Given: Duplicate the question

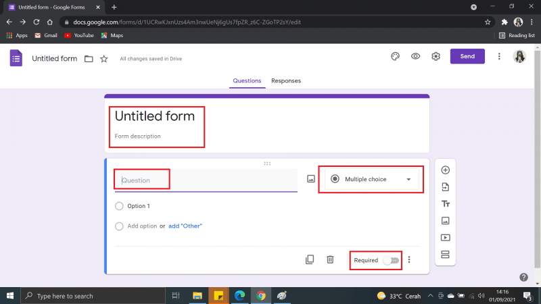Looking at the screenshot, I should point(310,259).
